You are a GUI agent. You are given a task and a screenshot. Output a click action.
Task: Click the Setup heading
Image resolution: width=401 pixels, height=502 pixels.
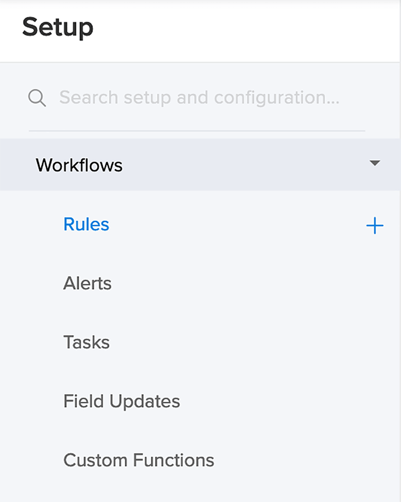(58, 28)
